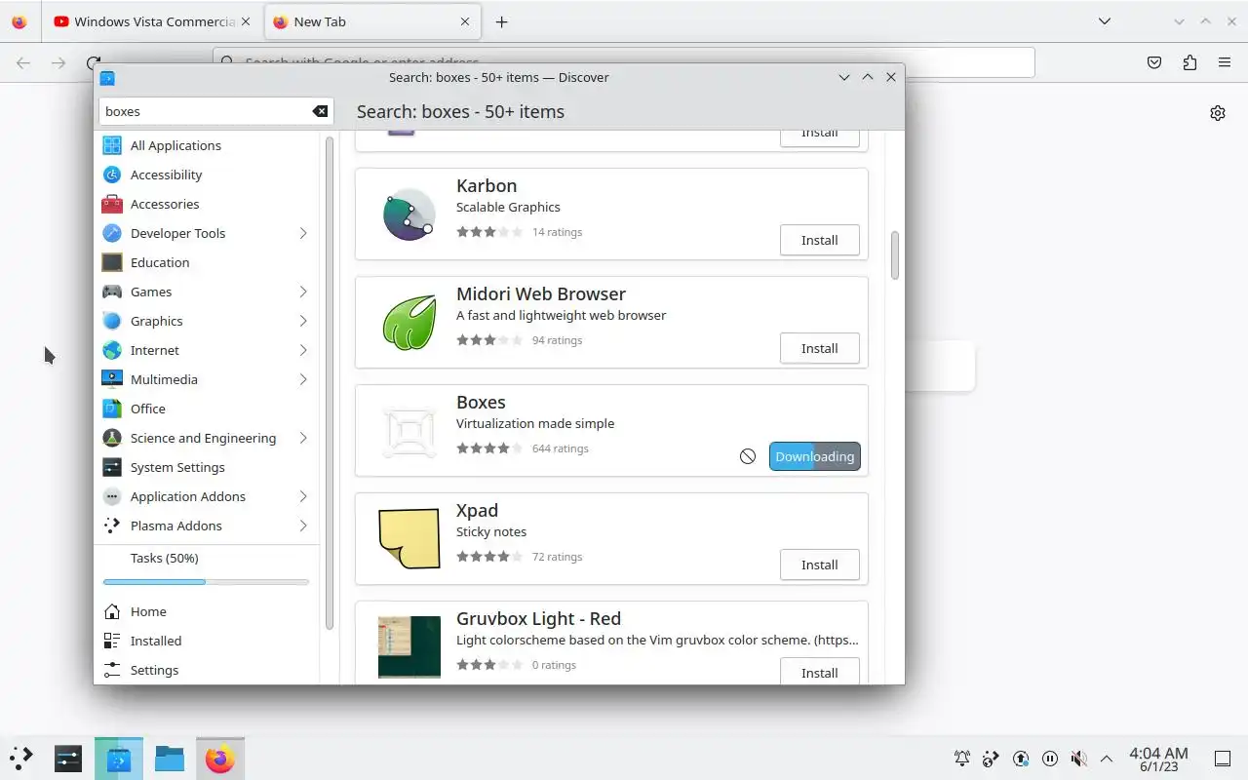The height and width of the screenshot is (780, 1248).
Task: Click the System Settings sliders icon
Action: point(112,467)
